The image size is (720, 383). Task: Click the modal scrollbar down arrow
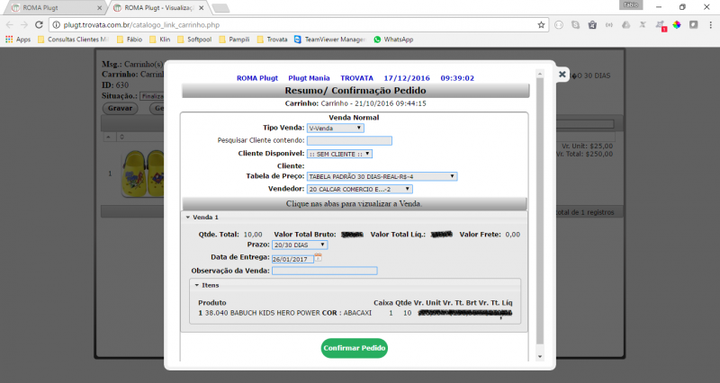[x=540, y=356]
